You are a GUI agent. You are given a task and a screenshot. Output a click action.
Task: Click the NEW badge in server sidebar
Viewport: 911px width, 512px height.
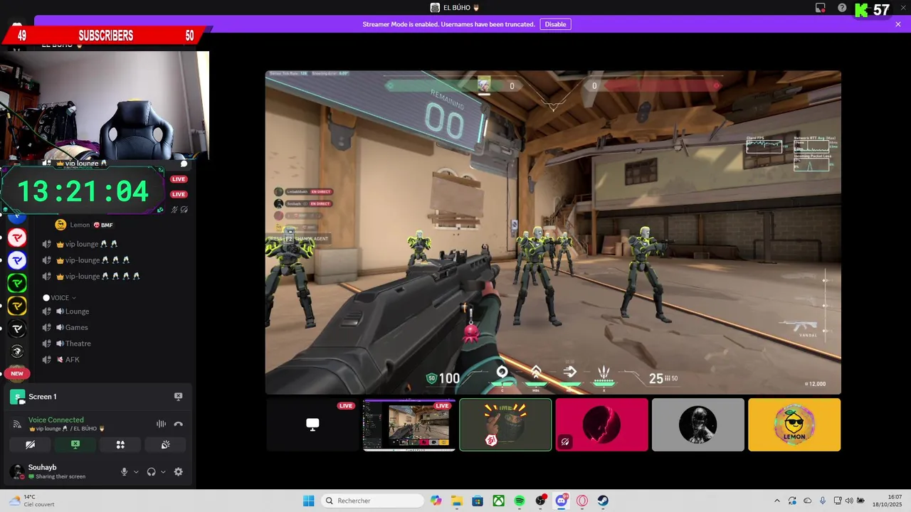coord(17,373)
